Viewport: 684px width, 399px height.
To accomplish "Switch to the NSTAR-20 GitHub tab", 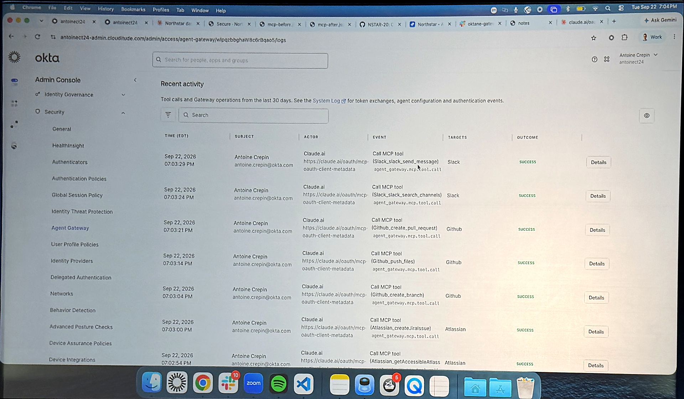I will tap(380, 24).
